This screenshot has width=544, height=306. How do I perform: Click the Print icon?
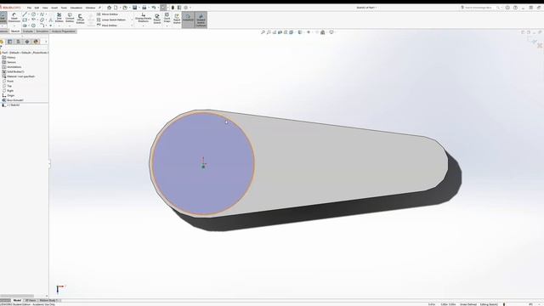[x=144, y=8]
